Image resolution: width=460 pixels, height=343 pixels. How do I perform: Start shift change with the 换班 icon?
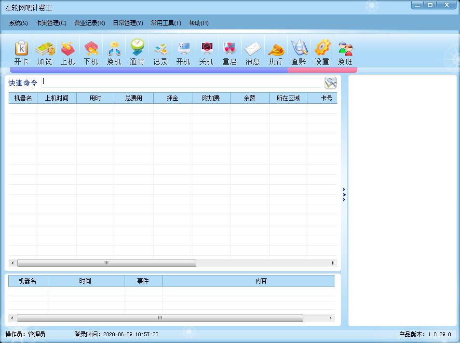coord(345,51)
